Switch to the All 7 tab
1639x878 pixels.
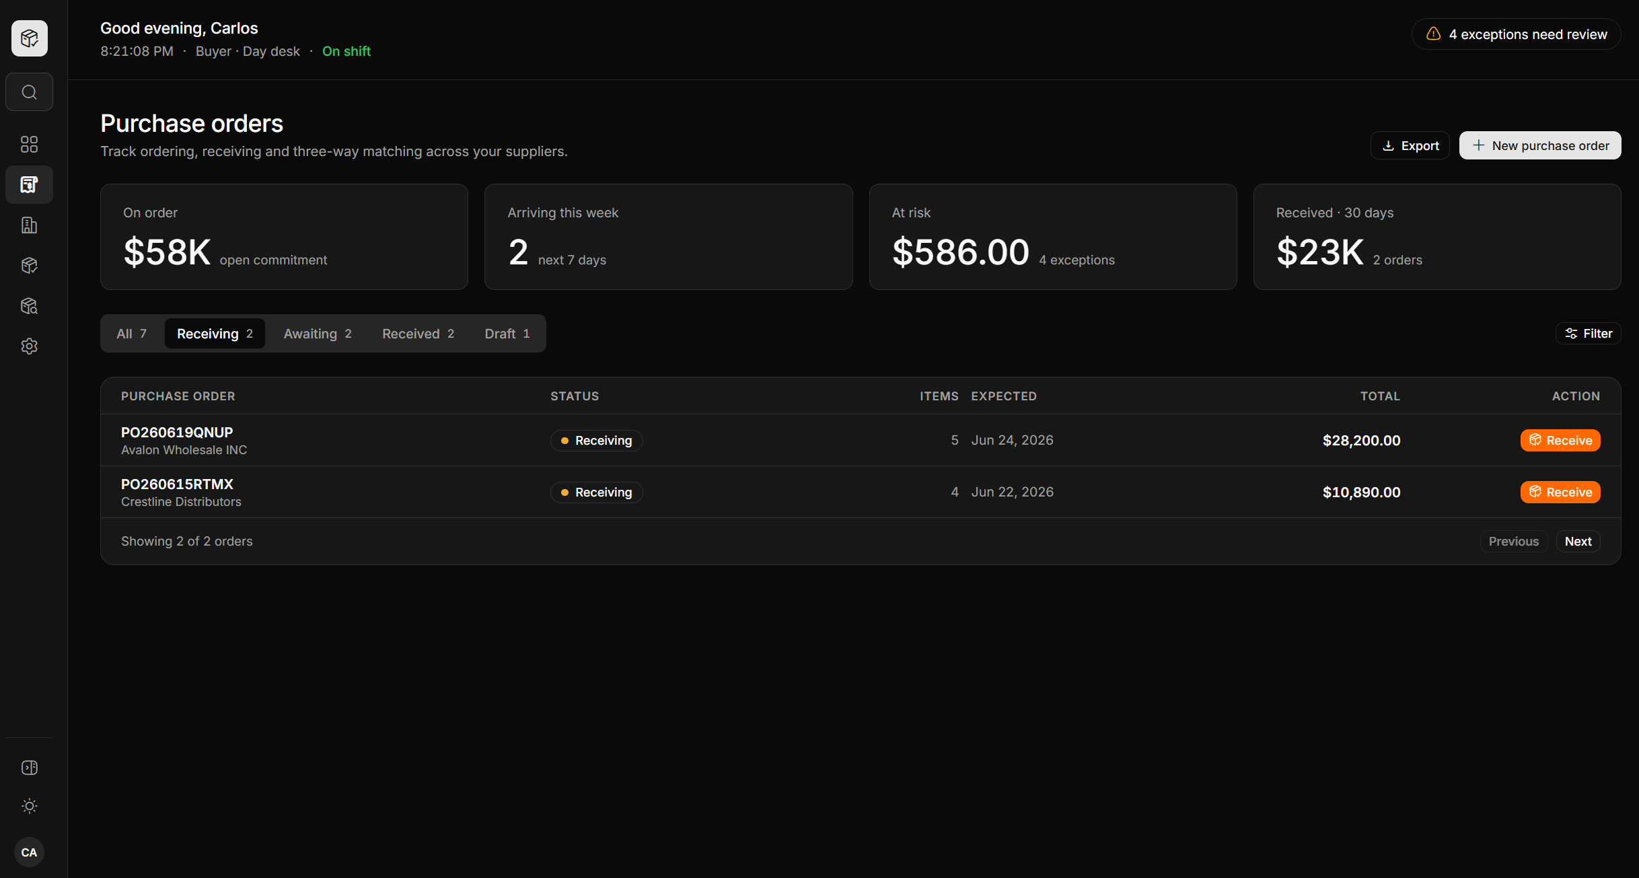[x=131, y=333]
